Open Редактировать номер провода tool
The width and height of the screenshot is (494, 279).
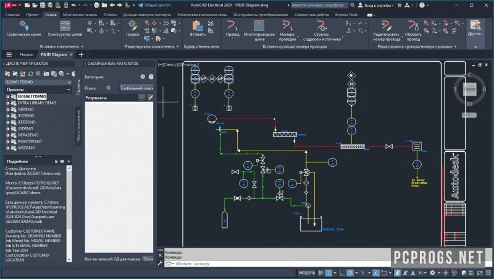[x=387, y=30]
